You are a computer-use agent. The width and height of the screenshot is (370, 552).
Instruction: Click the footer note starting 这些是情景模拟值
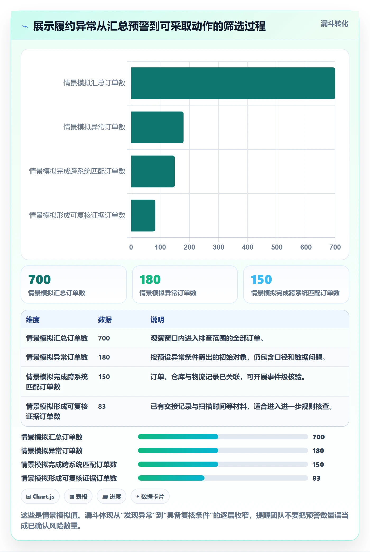click(185, 520)
